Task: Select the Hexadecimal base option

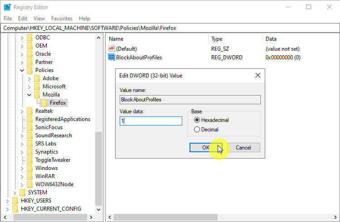Action: (197, 120)
